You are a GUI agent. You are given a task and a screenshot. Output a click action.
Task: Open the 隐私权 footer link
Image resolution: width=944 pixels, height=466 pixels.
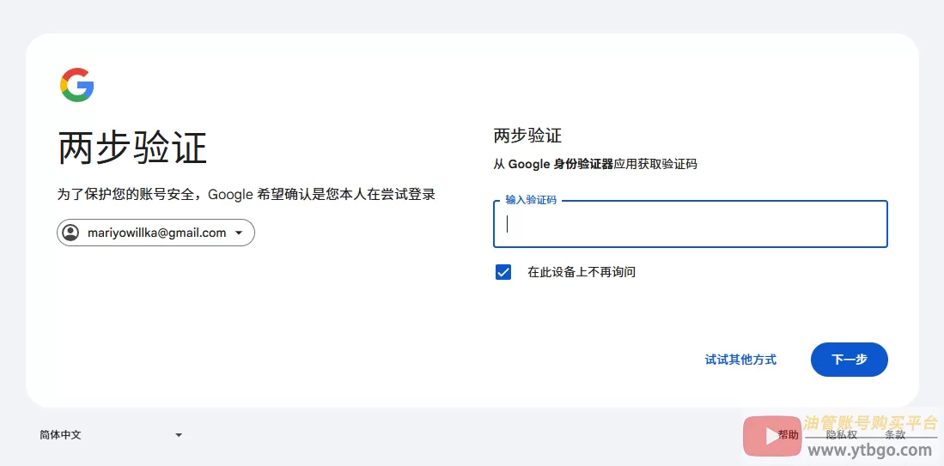click(842, 435)
